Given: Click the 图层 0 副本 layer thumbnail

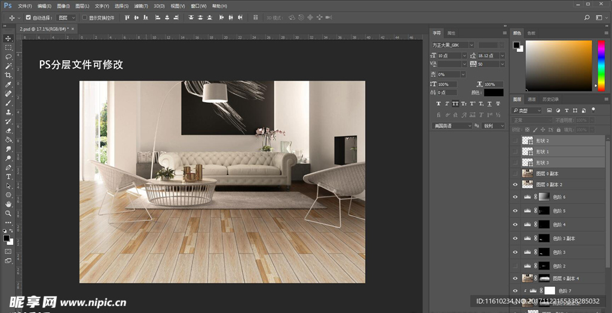Looking at the screenshot, I should (x=527, y=174).
